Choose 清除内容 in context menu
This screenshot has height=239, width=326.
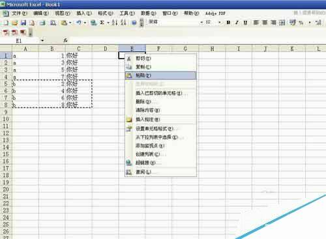pos(161,110)
